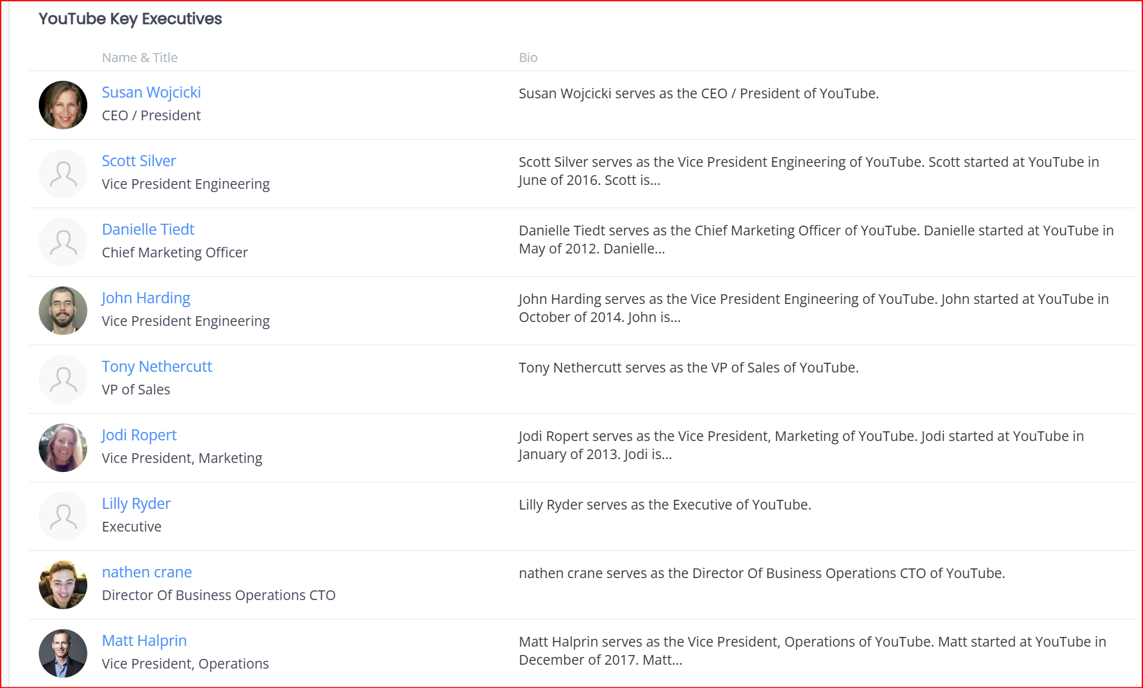Open Tony Nethercutt's profile link

tap(157, 367)
